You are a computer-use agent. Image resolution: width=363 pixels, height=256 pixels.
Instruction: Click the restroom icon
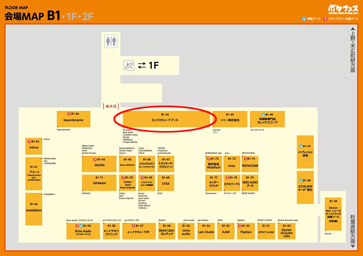pos(110,41)
